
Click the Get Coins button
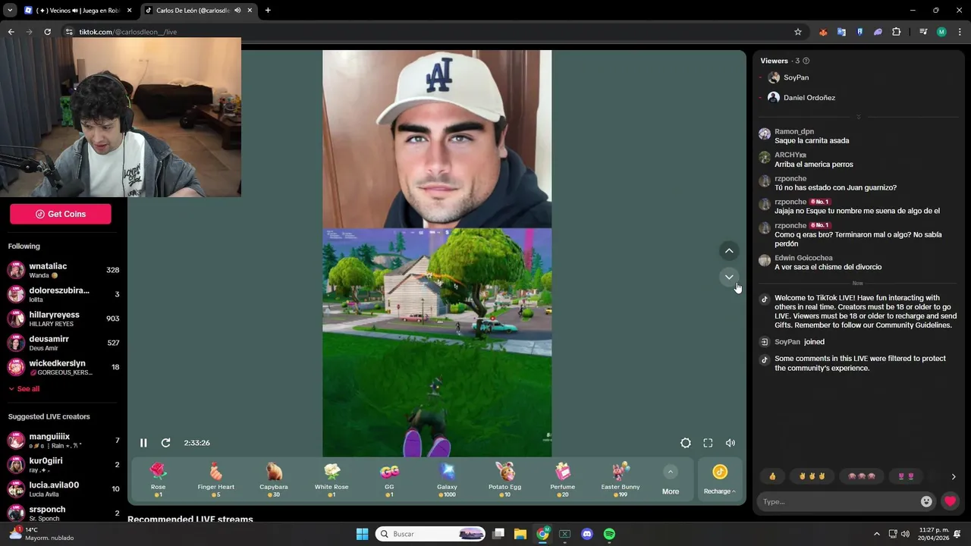[x=61, y=214]
